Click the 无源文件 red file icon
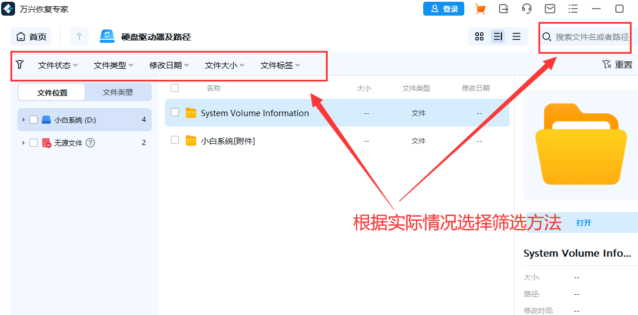 tap(46, 143)
